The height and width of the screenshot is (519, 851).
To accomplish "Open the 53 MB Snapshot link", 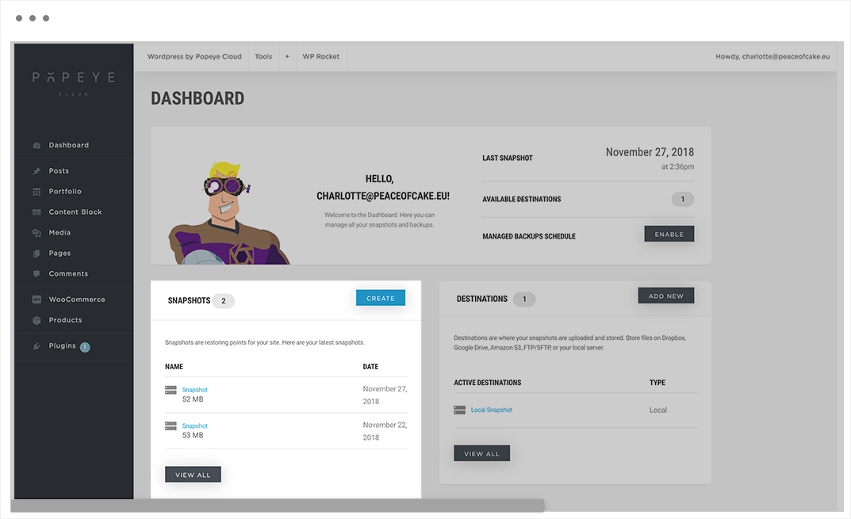I will tap(195, 426).
